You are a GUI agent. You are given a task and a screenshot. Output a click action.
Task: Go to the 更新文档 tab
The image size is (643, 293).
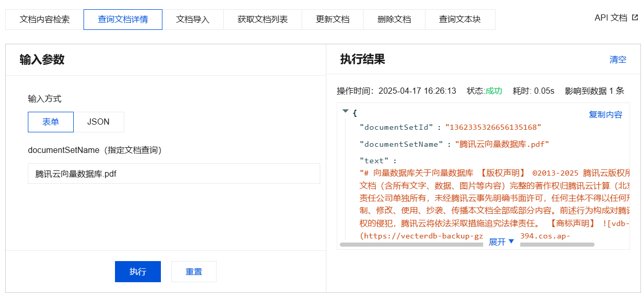pos(333,20)
